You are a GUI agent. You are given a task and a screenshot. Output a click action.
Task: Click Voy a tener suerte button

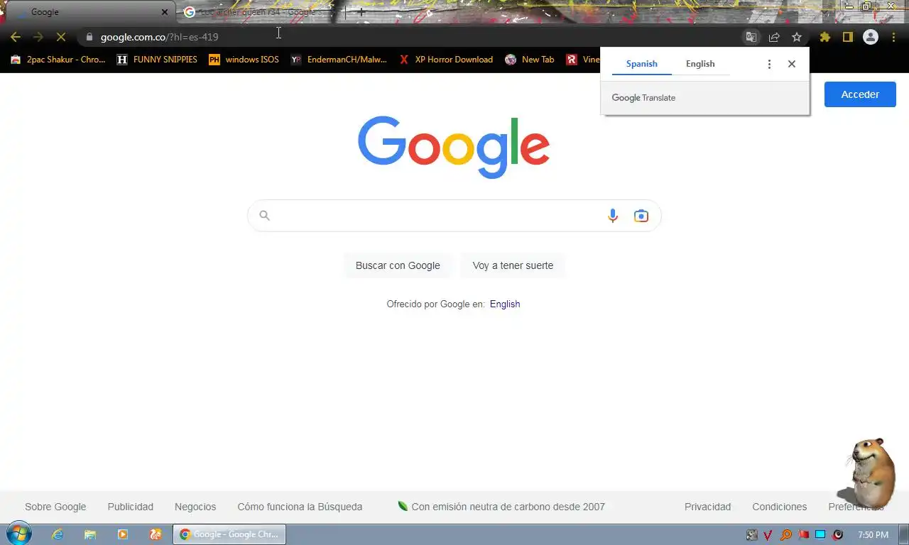click(x=513, y=265)
